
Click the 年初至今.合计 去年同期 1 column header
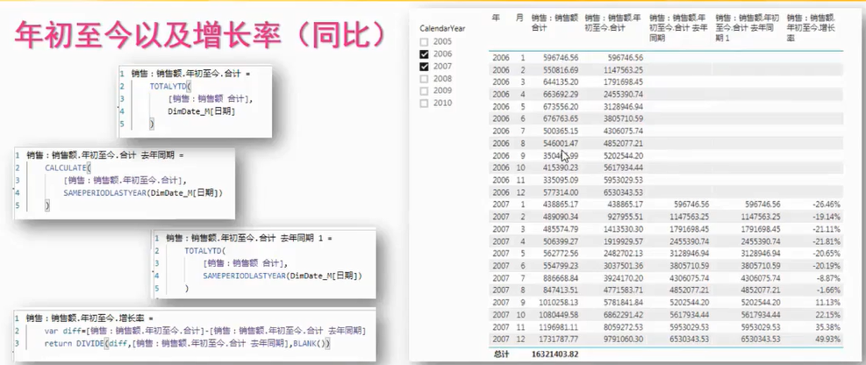[746, 28]
